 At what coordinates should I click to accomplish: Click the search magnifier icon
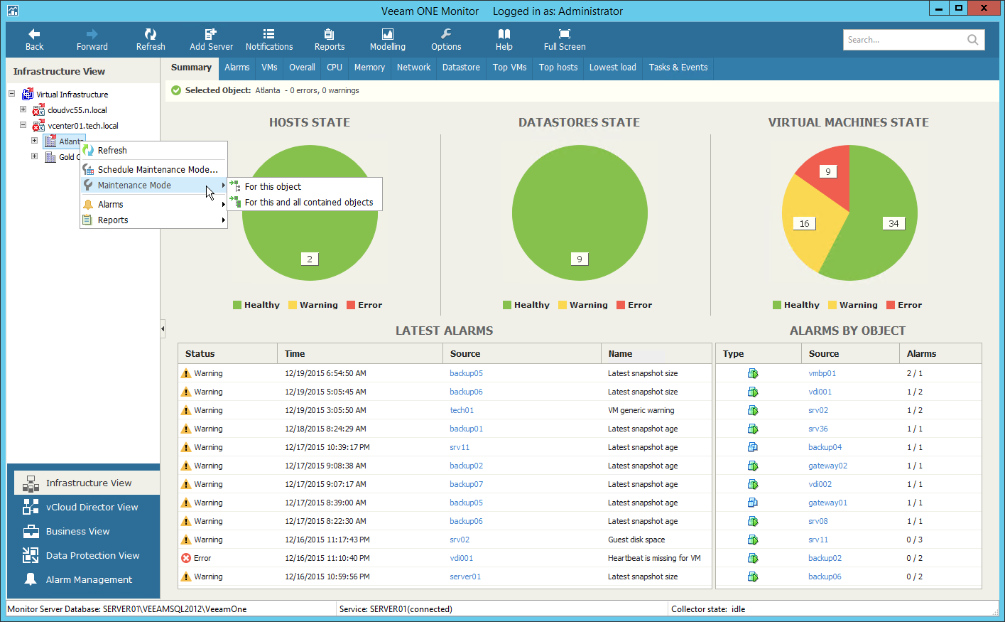(972, 40)
